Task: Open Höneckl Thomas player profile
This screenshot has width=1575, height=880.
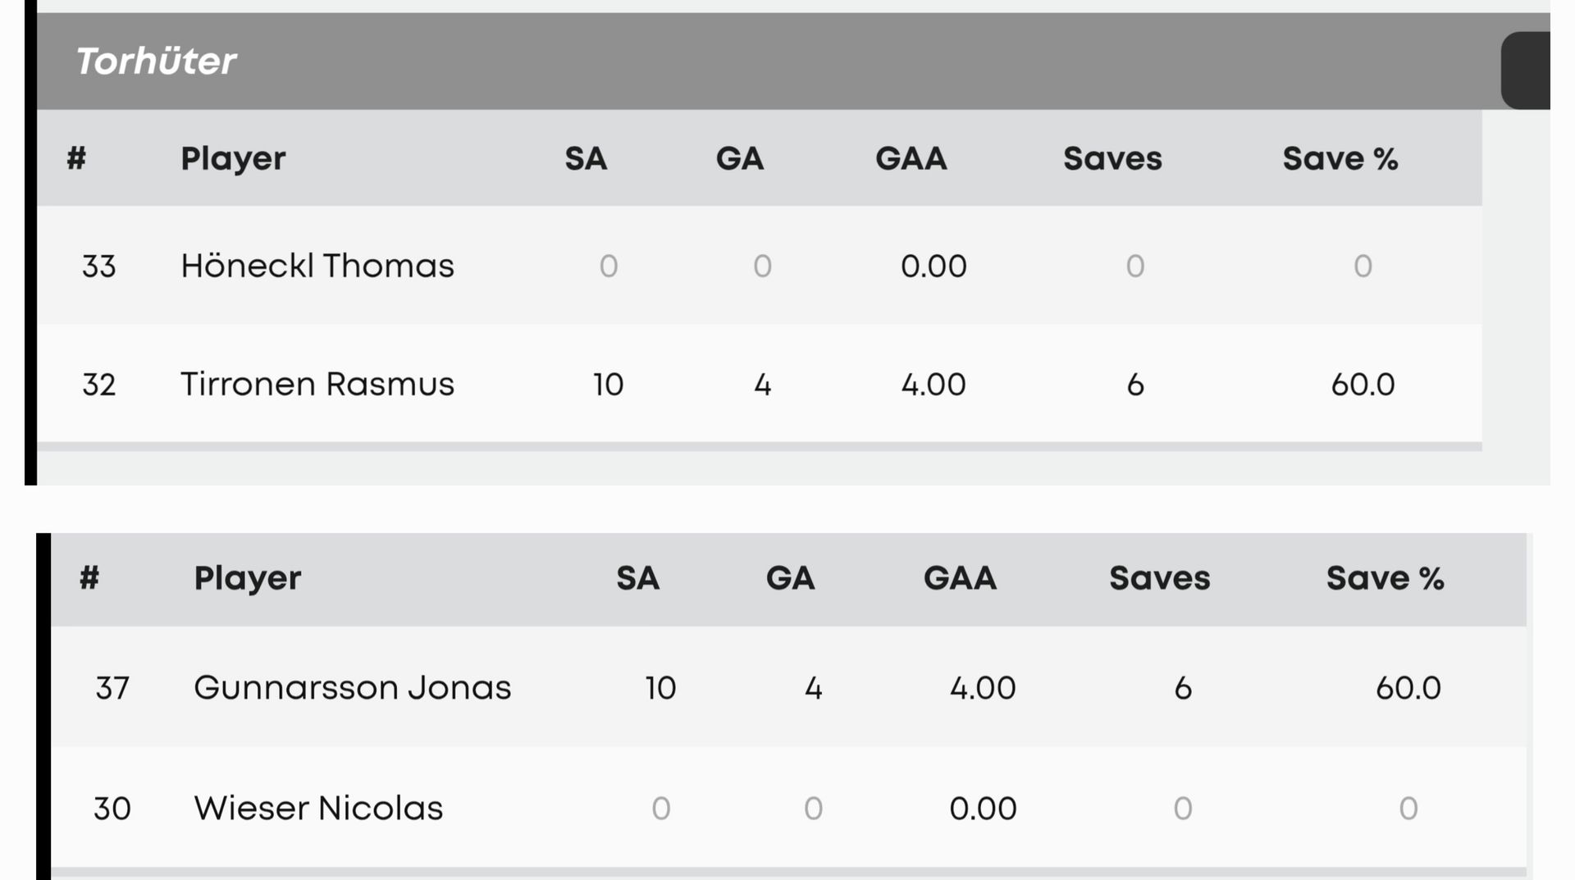Action: 317,266
